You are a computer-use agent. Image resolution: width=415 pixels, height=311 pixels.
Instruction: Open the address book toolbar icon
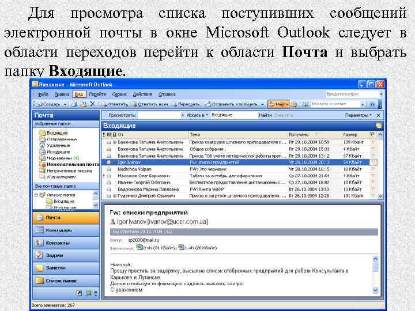click(x=305, y=104)
